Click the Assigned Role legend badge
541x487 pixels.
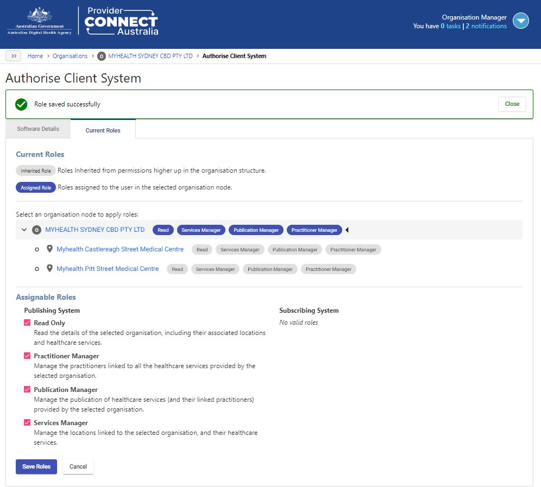tap(36, 187)
